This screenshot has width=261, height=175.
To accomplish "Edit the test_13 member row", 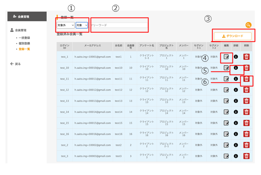I will pyautogui.click(x=226, y=101).
